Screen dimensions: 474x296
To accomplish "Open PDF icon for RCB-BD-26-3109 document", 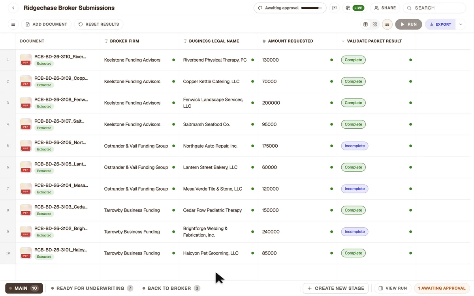I will point(26,81).
